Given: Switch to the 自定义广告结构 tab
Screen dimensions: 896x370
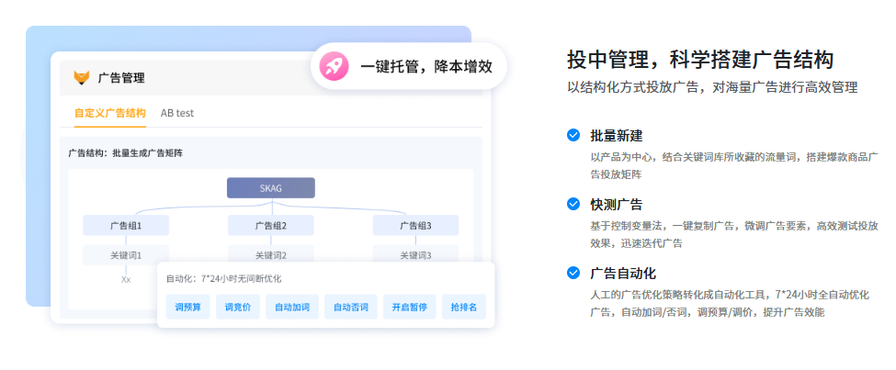Looking at the screenshot, I should (x=109, y=113).
